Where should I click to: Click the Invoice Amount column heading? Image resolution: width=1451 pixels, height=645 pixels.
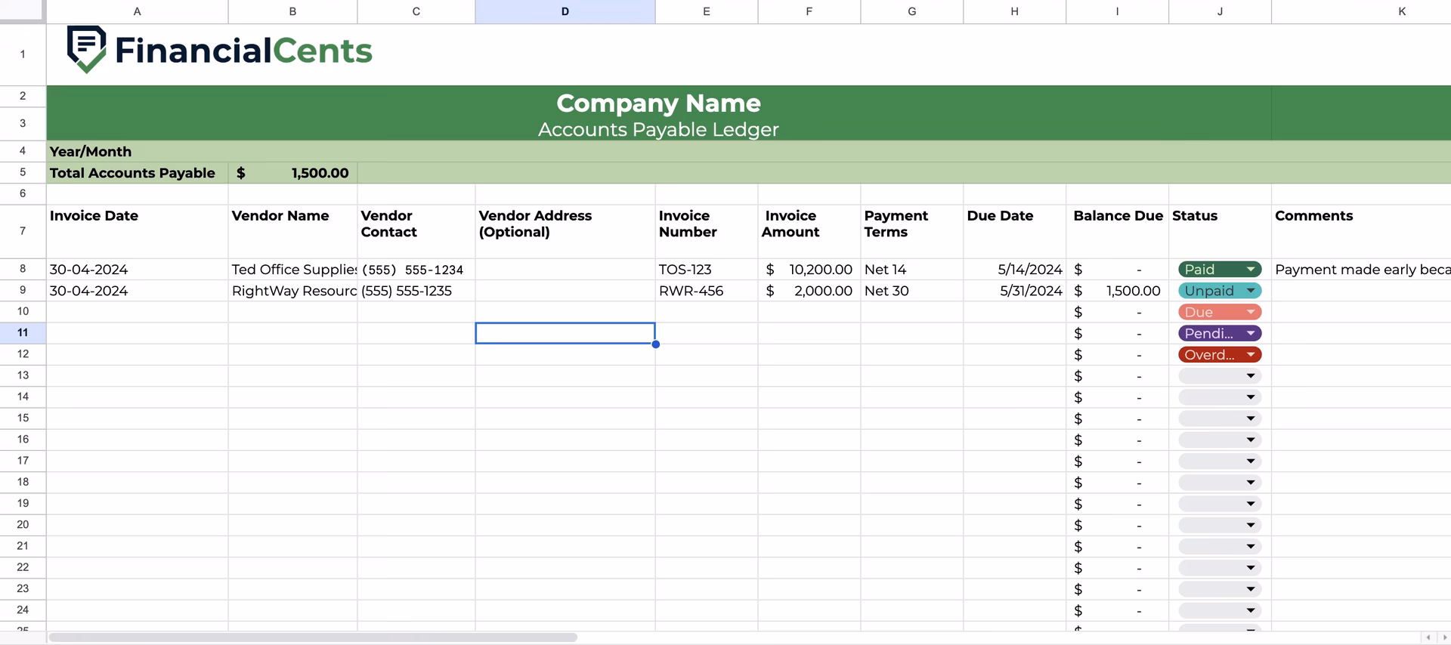point(790,224)
